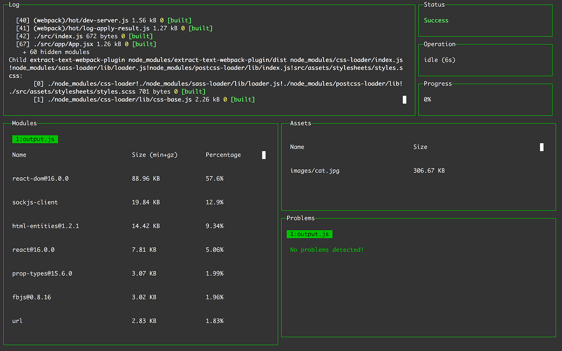Select the url module at list bottom
Screen dimensions: 562x351
pos(17,321)
